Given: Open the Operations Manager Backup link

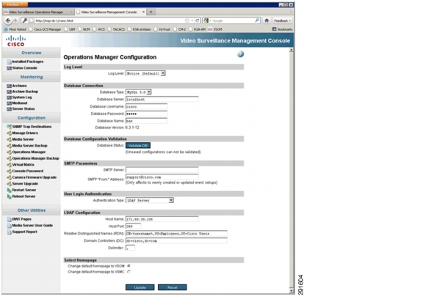Looking at the screenshot, I should [35, 158].
